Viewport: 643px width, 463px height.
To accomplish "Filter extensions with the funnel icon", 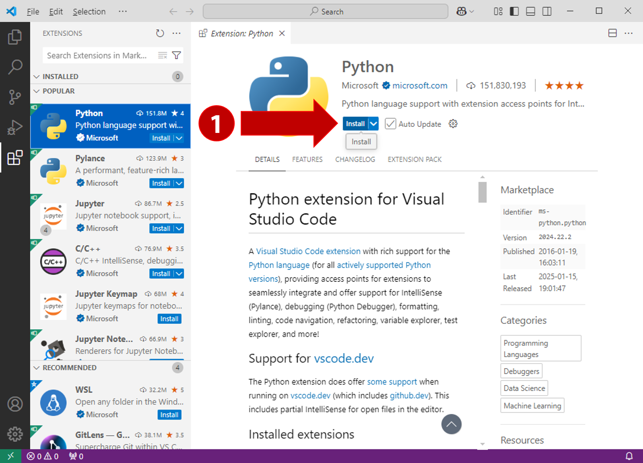I will click(176, 55).
